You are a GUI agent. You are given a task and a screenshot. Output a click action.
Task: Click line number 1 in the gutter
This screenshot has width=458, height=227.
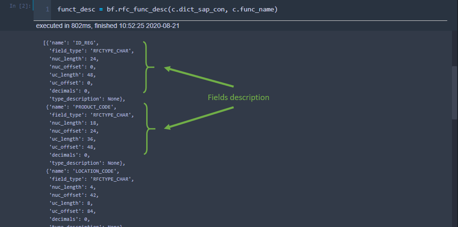click(47, 10)
